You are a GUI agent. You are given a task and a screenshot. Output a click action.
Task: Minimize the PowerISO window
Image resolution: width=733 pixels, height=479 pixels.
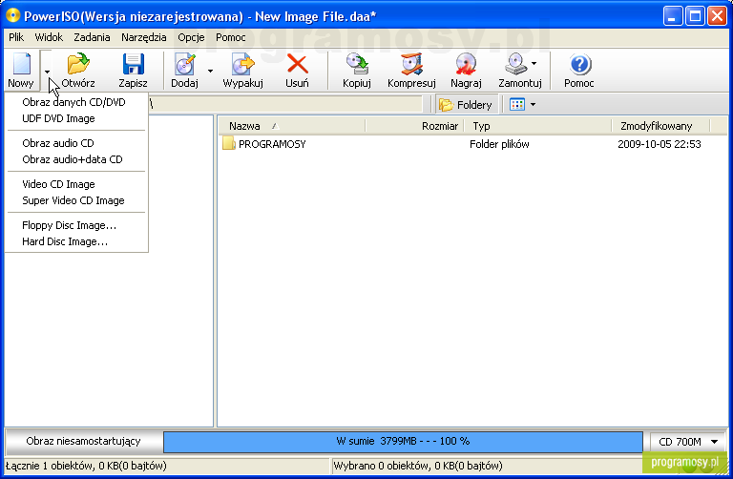click(x=672, y=16)
